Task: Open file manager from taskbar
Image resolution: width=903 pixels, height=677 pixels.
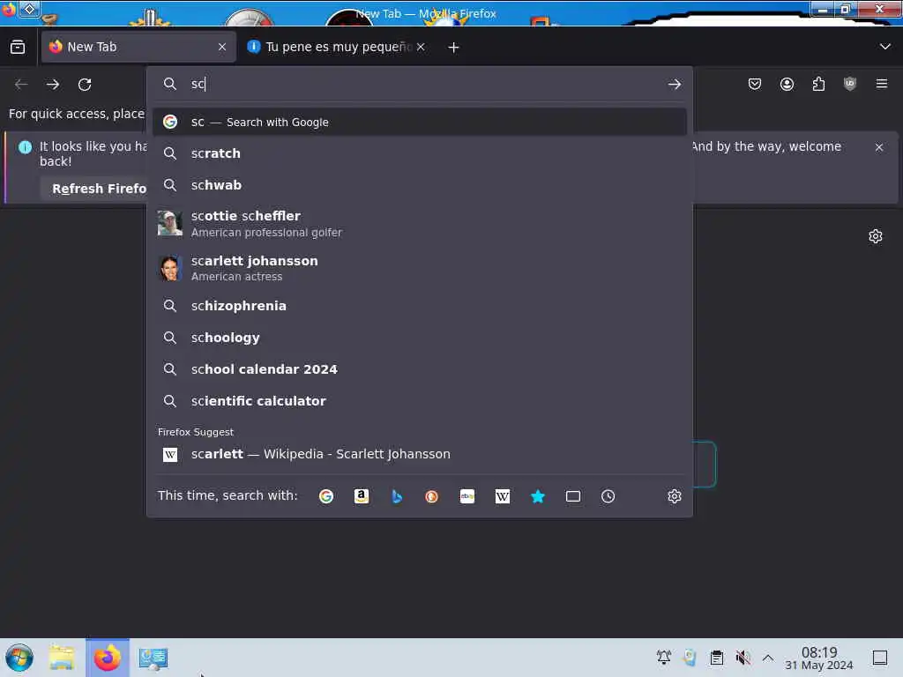Action: (62, 658)
